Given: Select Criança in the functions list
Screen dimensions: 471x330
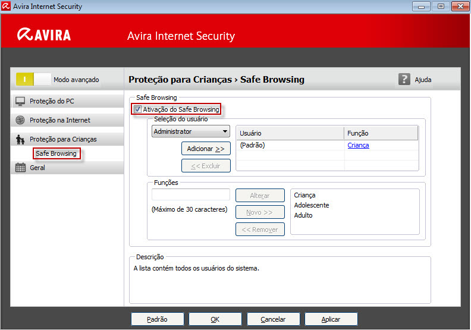Looking at the screenshot, I should tap(304, 195).
